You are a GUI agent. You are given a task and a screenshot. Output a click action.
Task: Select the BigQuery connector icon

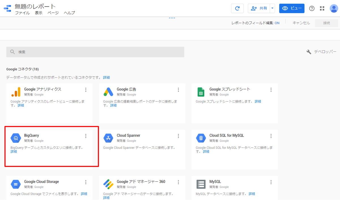(x=16, y=138)
